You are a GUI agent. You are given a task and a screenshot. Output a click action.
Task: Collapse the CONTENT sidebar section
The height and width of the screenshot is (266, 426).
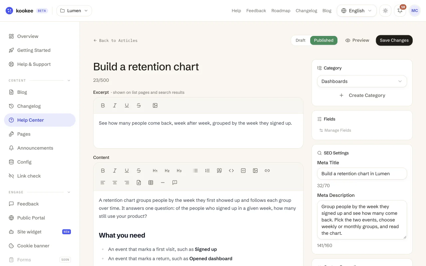pos(69,80)
